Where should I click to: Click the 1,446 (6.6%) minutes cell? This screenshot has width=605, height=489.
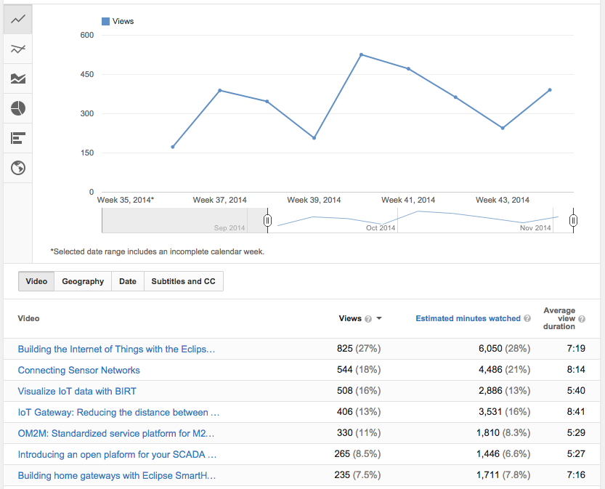click(503, 454)
